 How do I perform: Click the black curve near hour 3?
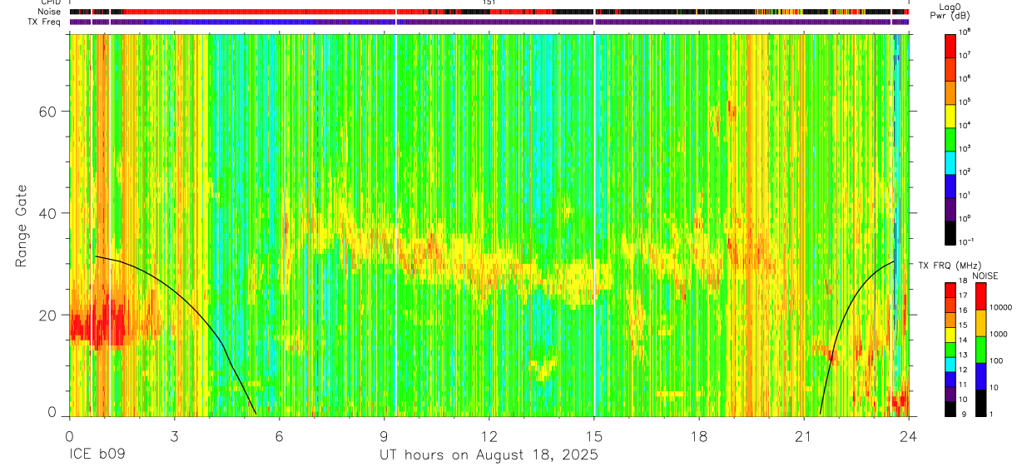174,291
